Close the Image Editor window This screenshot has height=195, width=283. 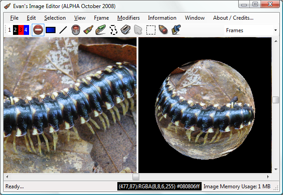[270, 4]
